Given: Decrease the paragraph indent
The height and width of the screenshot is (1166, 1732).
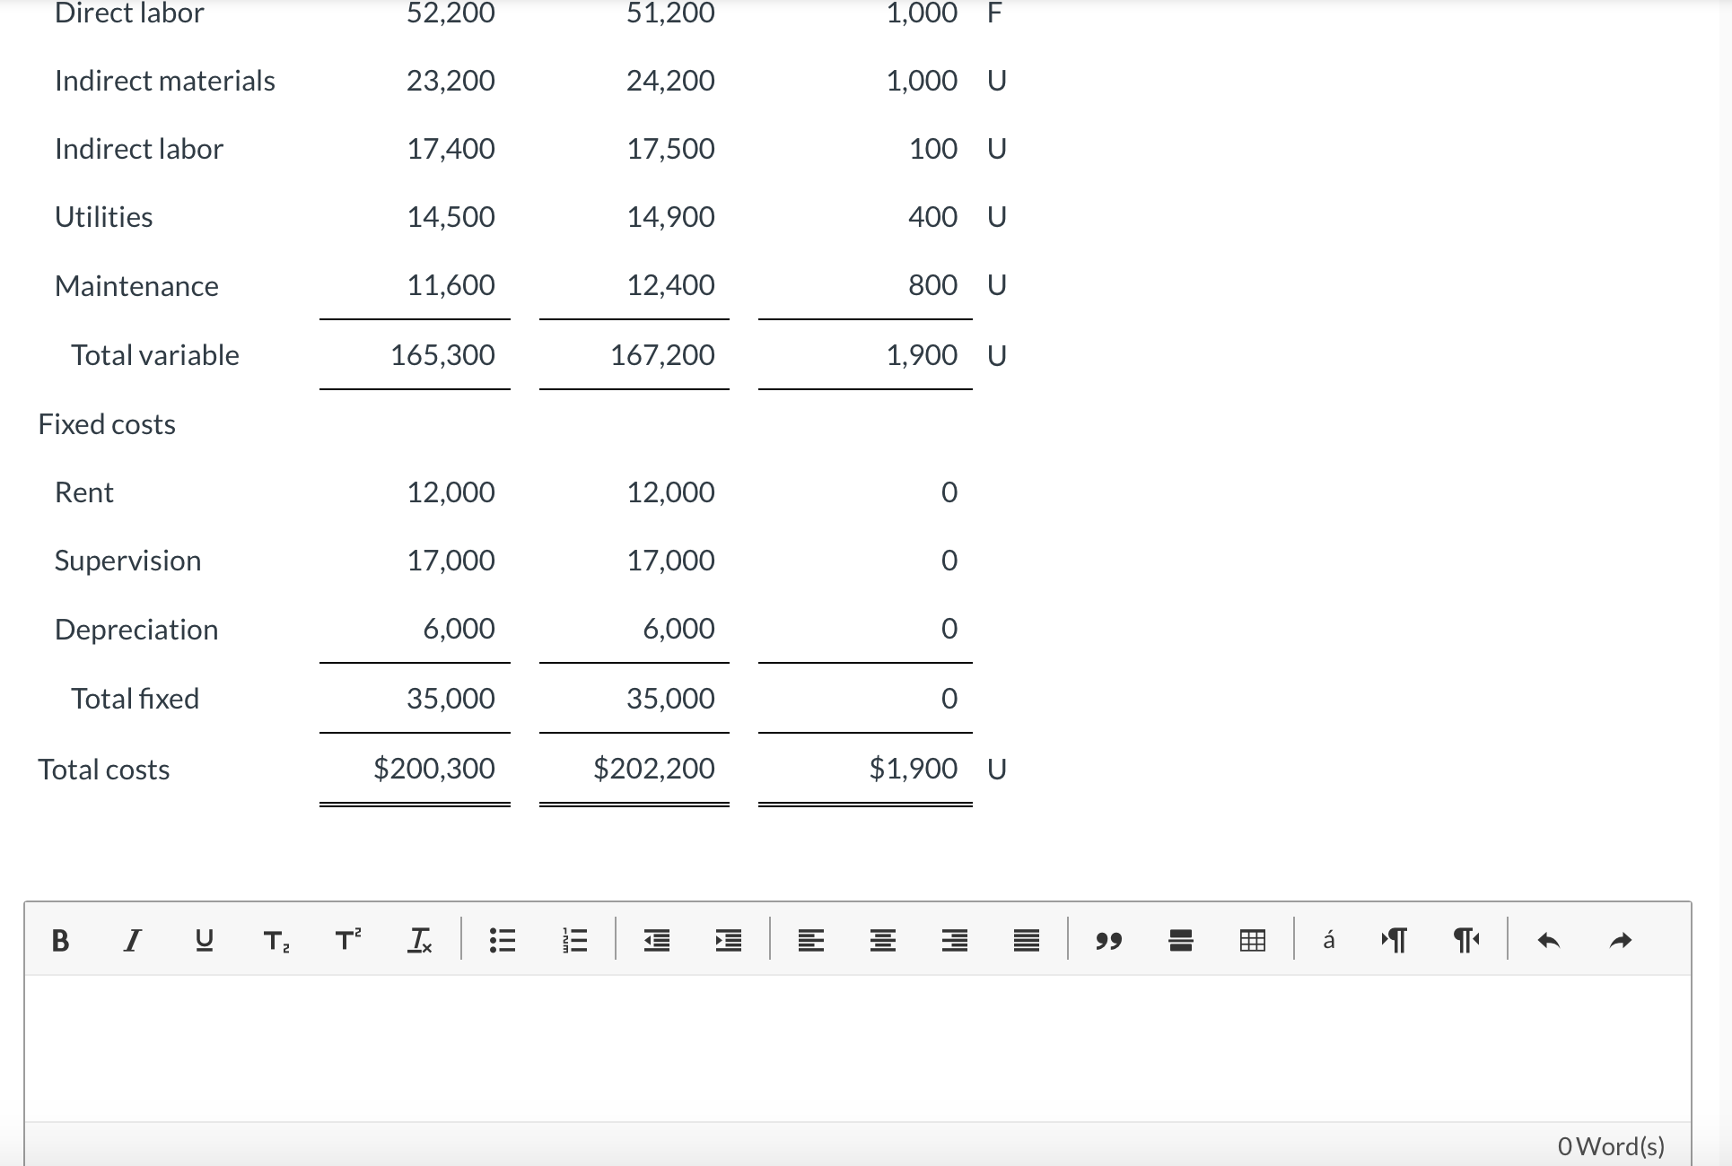Looking at the screenshot, I should [x=656, y=940].
